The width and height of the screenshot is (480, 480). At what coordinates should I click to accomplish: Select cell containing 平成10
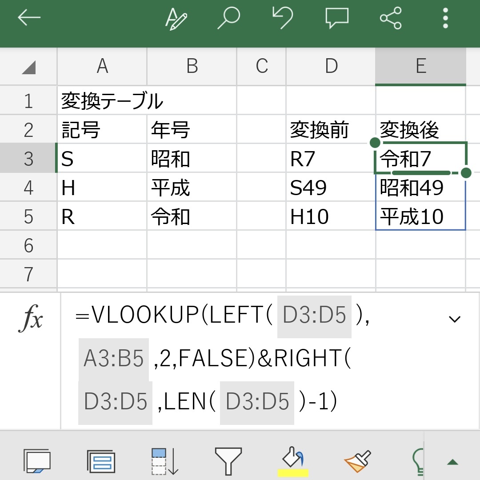(420, 216)
